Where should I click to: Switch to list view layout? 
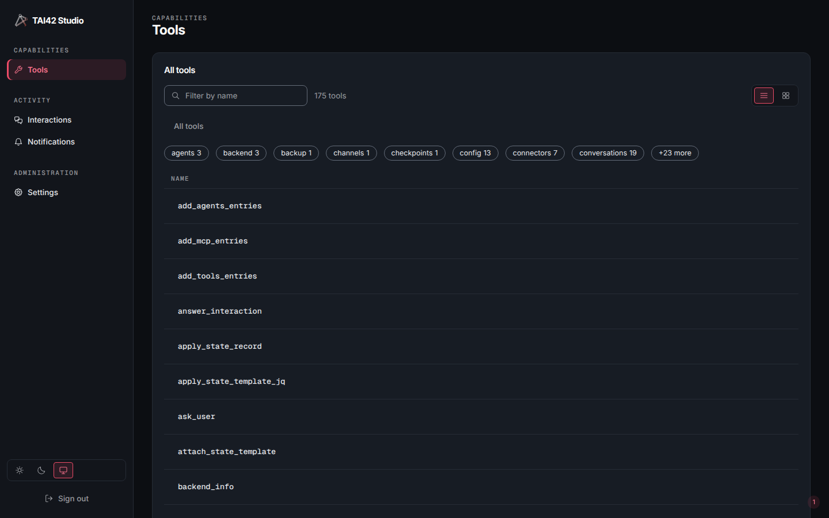pos(764,96)
